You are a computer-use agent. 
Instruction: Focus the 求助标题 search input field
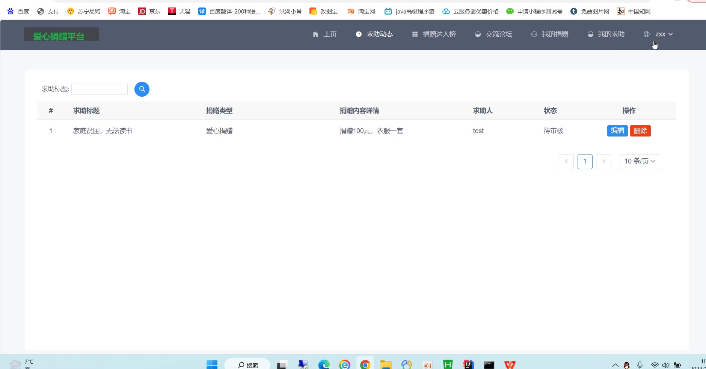[x=100, y=89]
